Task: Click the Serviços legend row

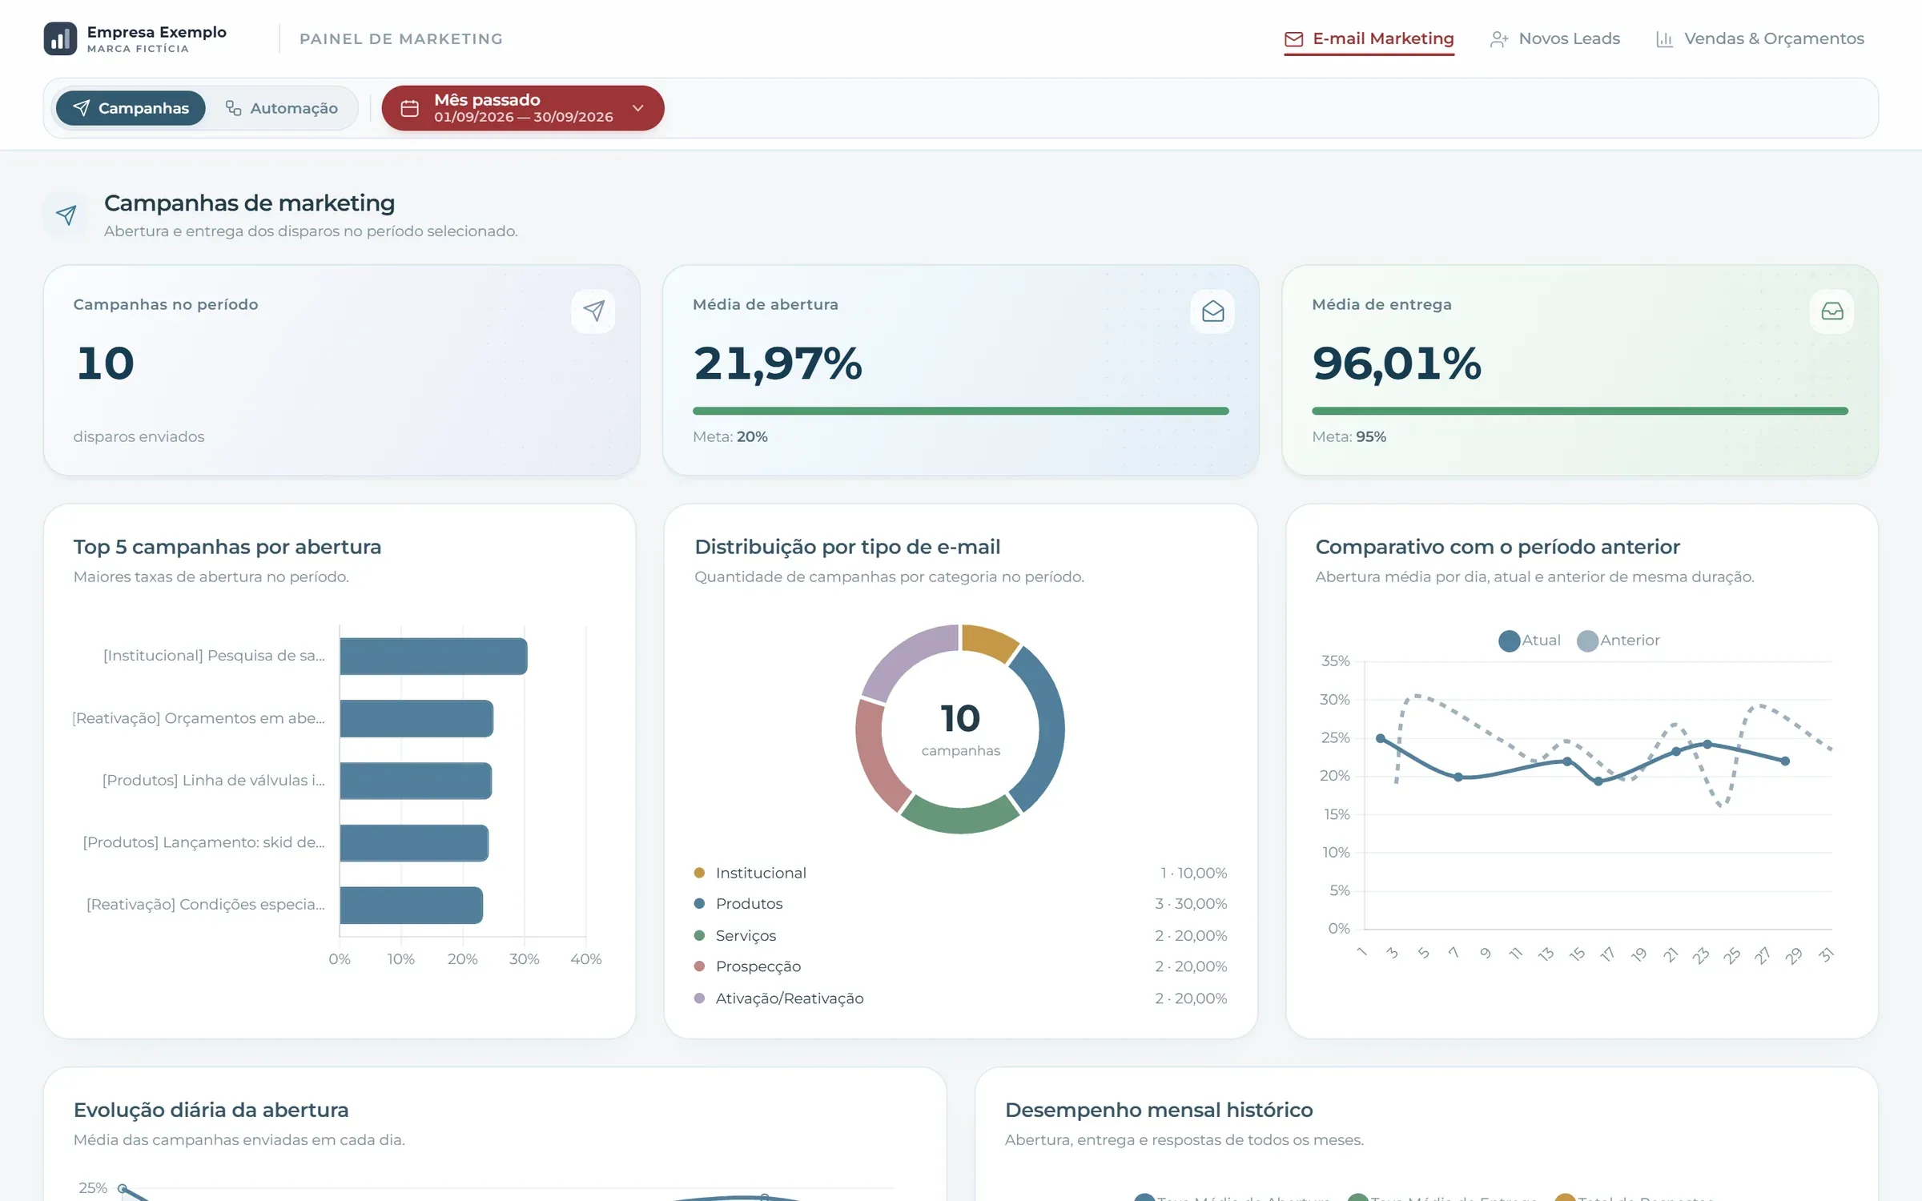Action: (x=960, y=935)
